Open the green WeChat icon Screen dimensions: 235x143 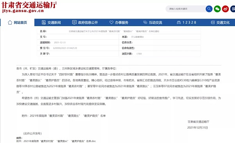coord(217,9)
